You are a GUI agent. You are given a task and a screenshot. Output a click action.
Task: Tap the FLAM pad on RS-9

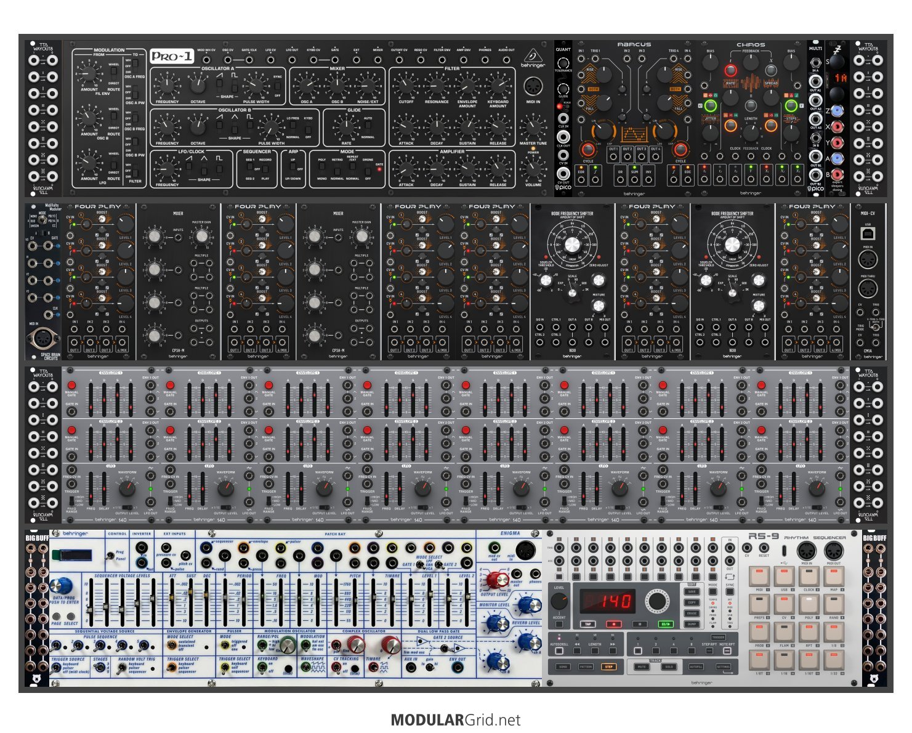pos(784,632)
